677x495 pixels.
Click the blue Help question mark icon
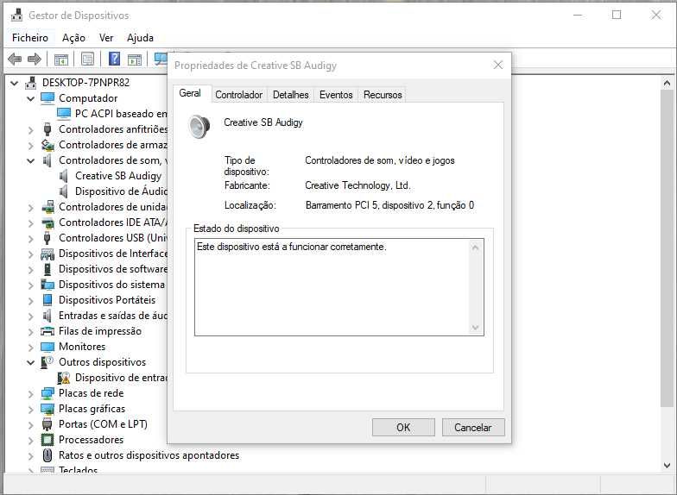114,59
